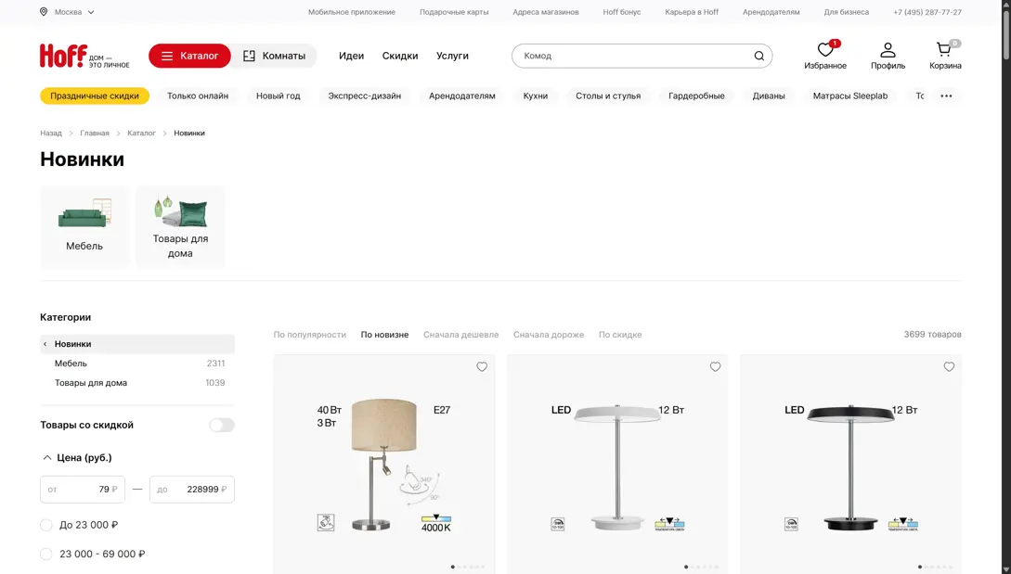Select the 23 000 - 69 000 ₽ price option

click(46, 554)
